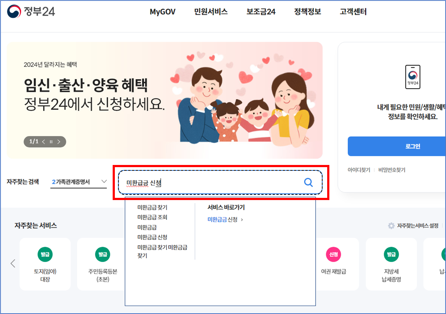This screenshot has width=446, height=314.
Task: Open the 고객센터 menu
Action: click(x=353, y=12)
